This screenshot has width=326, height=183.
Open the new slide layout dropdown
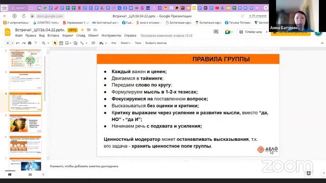point(12,43)
